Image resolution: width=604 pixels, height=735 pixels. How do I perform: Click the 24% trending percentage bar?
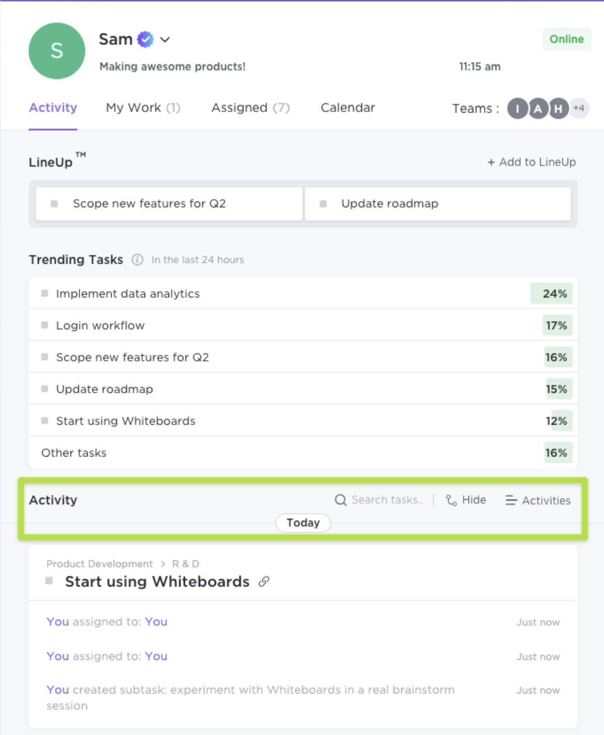pos(551,294)
